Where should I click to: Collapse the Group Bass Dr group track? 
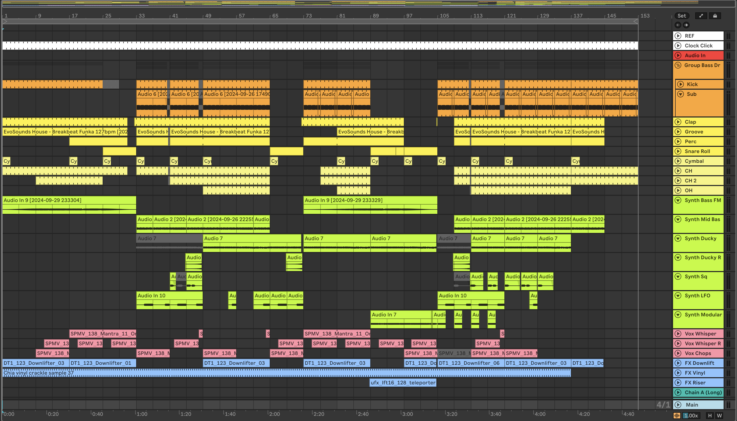coord(678,65)
